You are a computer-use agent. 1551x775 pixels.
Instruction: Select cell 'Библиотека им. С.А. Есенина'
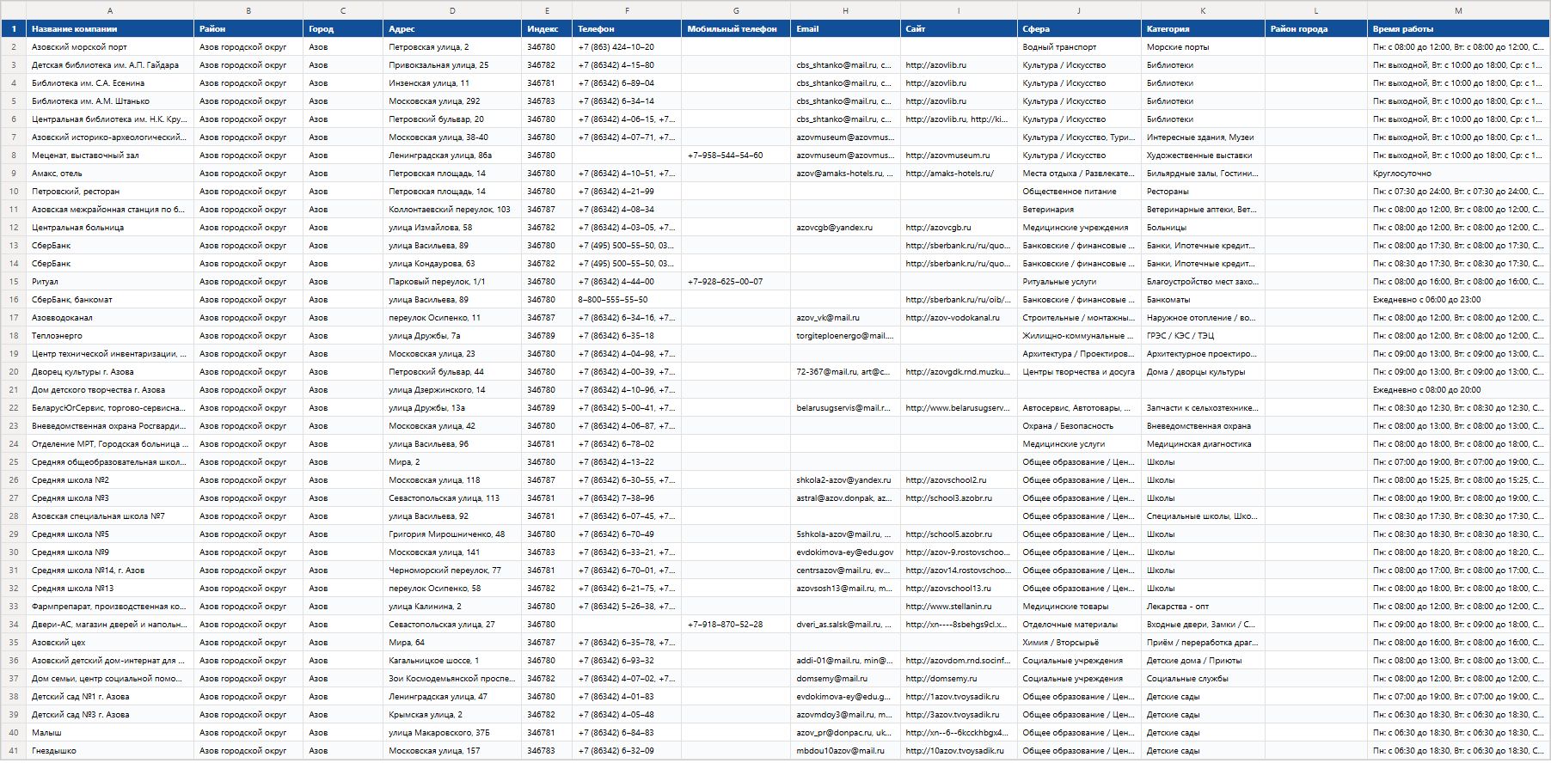pos(110,83)
